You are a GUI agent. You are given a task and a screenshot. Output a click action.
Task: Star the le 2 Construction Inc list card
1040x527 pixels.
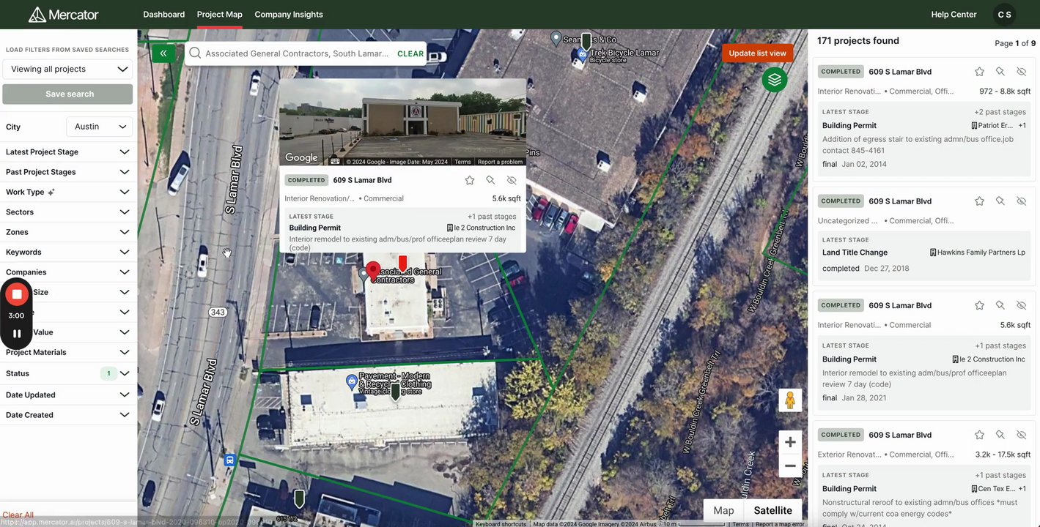(x=979, y=305)
